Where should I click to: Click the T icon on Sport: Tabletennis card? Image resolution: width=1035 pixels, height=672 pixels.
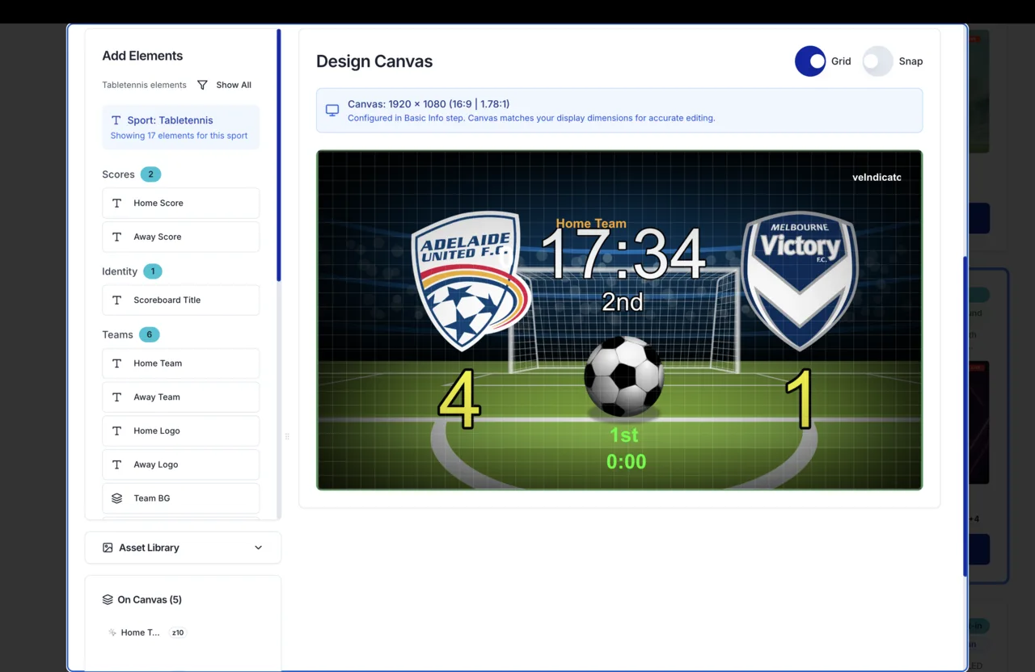pos(116,120)
